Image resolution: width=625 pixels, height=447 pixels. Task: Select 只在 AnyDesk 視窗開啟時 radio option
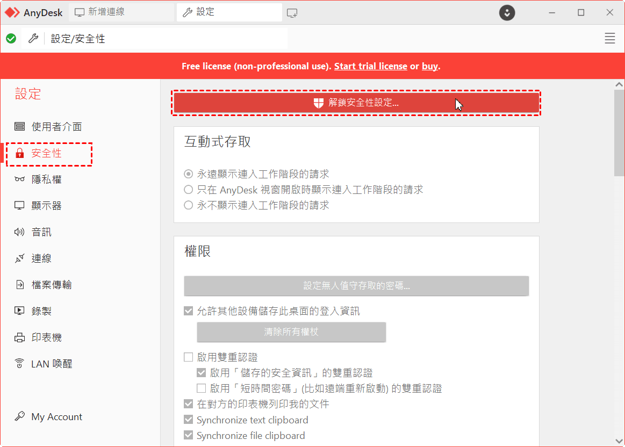pyautogui.click(x=188, y=190)
